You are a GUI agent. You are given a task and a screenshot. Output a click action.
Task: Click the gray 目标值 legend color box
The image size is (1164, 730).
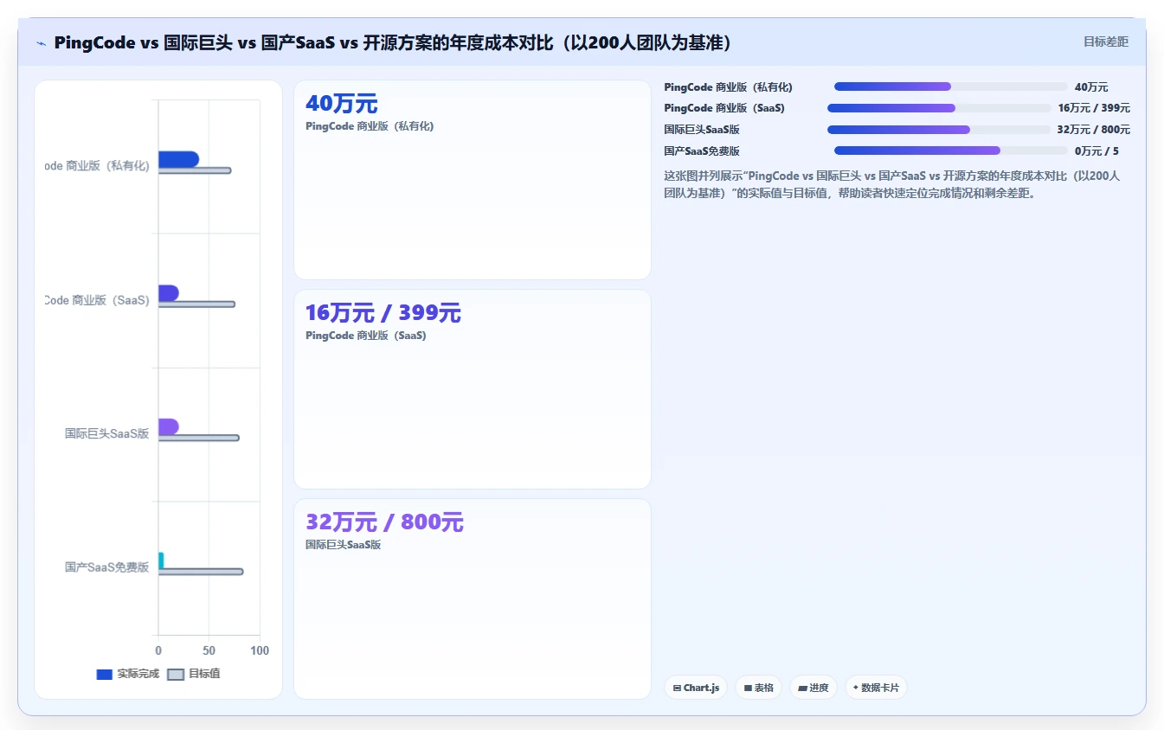click(176, 675)
